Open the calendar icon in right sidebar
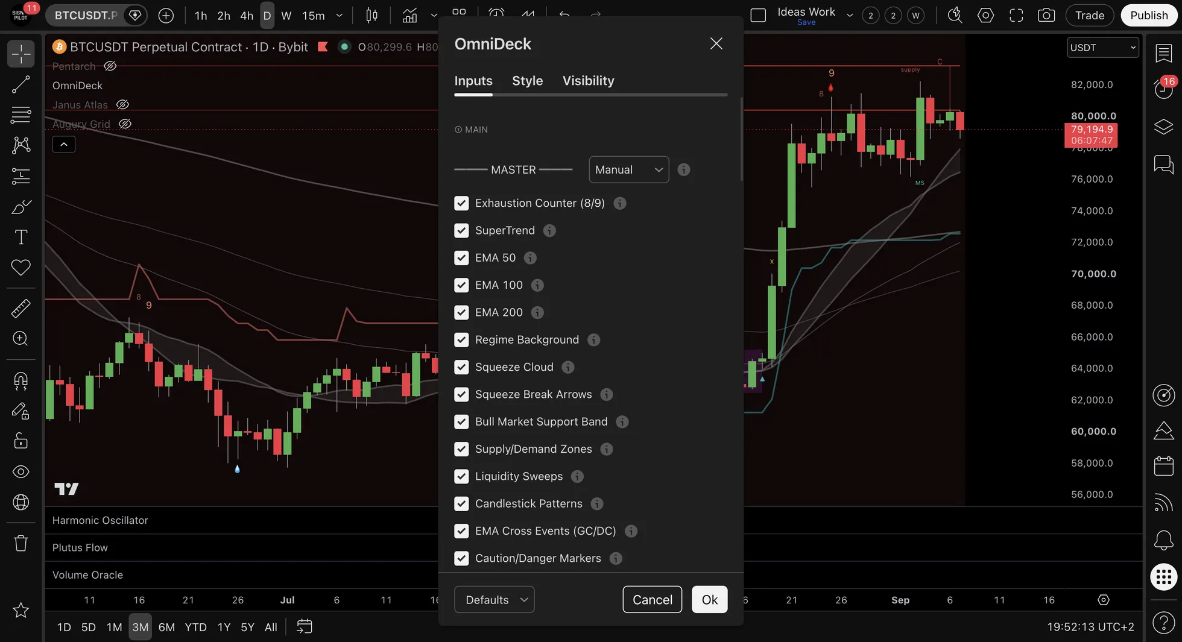1182x642 pixels. point(1163,466)
